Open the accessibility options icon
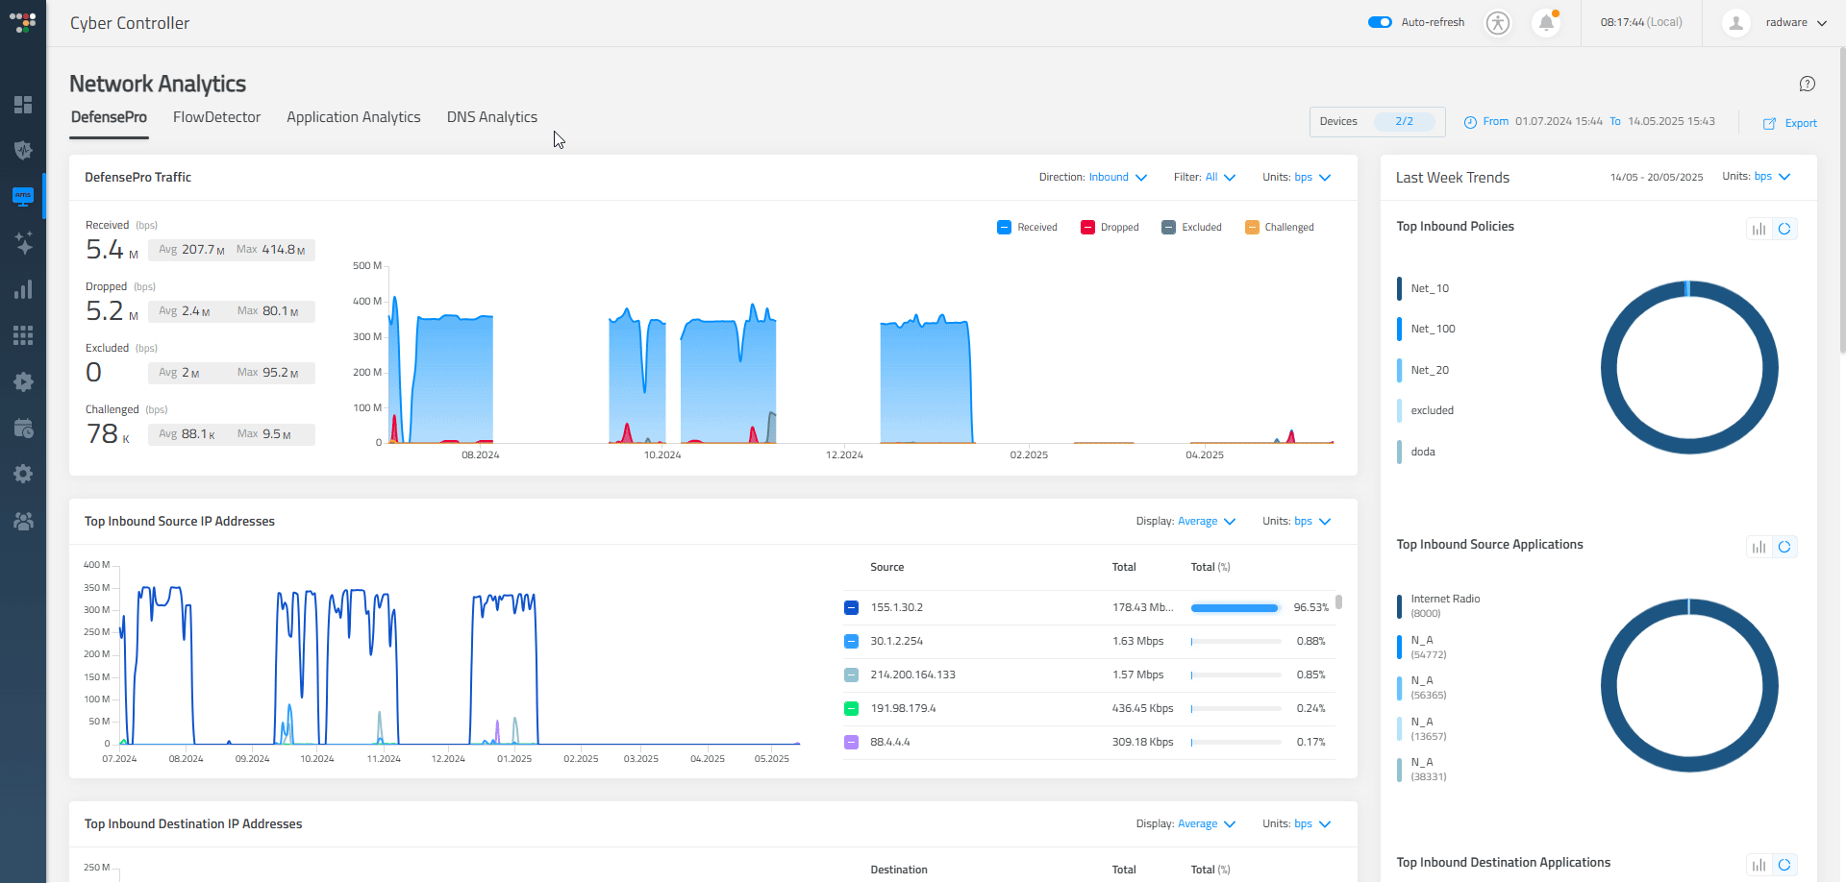 click(x=1498, y=22)
